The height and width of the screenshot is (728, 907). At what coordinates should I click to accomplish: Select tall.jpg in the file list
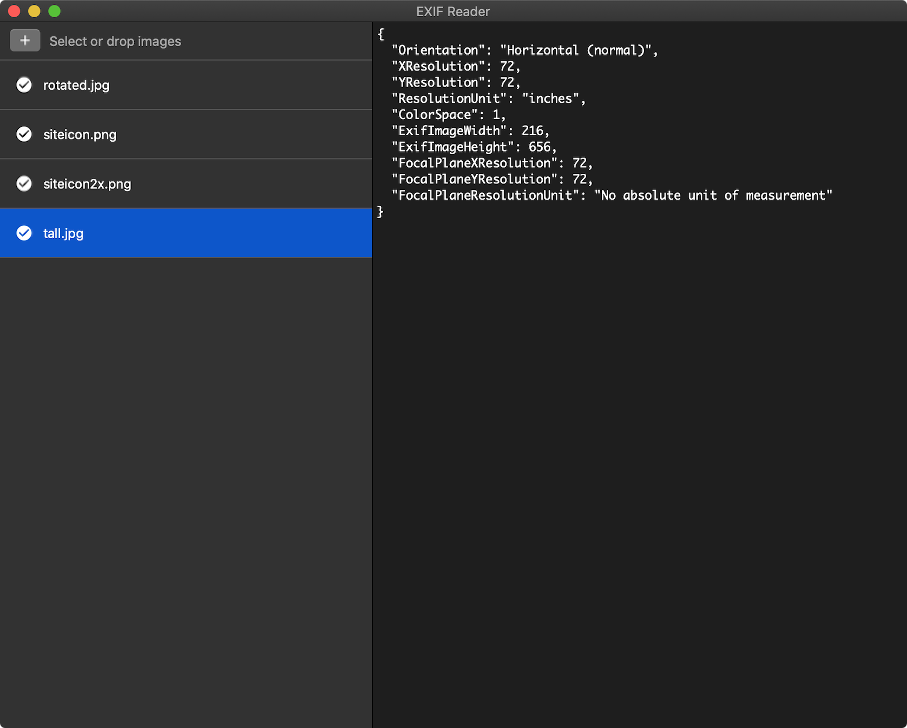click(186, 233)
